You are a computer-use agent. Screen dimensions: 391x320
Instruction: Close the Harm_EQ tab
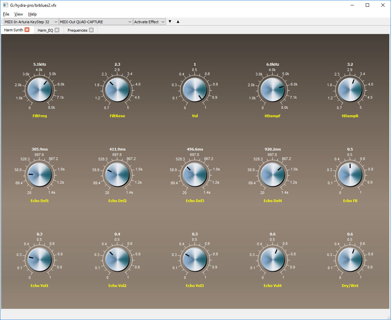(57, 30)
